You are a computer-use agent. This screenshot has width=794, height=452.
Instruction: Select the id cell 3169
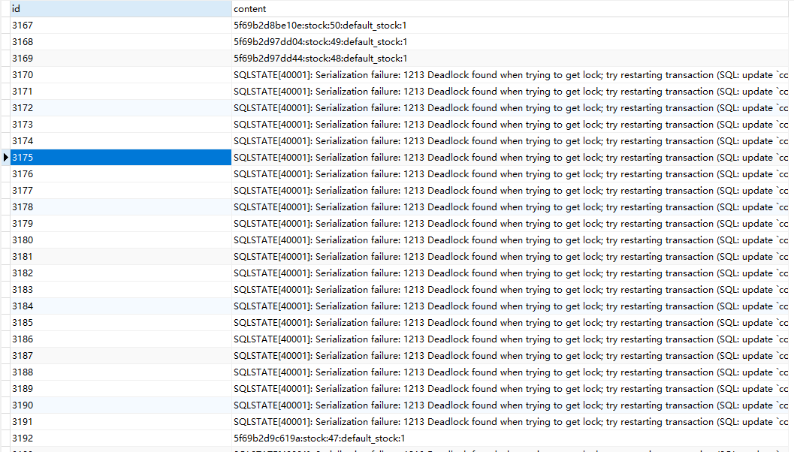pyautogui.click(x=120, y=59)
